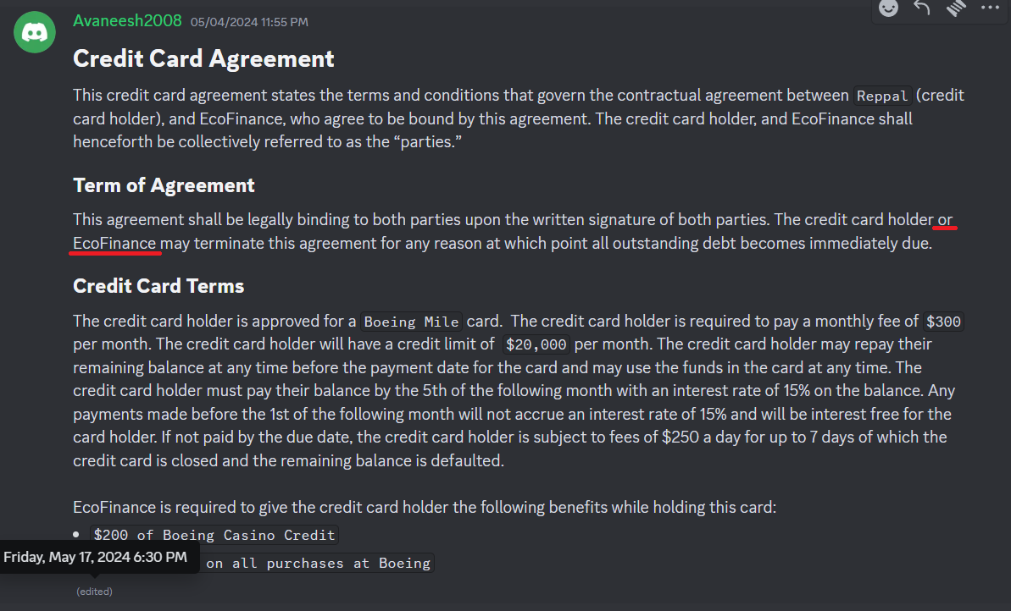
Task: Click the Term of Agreement heading
Action: pos(164,185)
